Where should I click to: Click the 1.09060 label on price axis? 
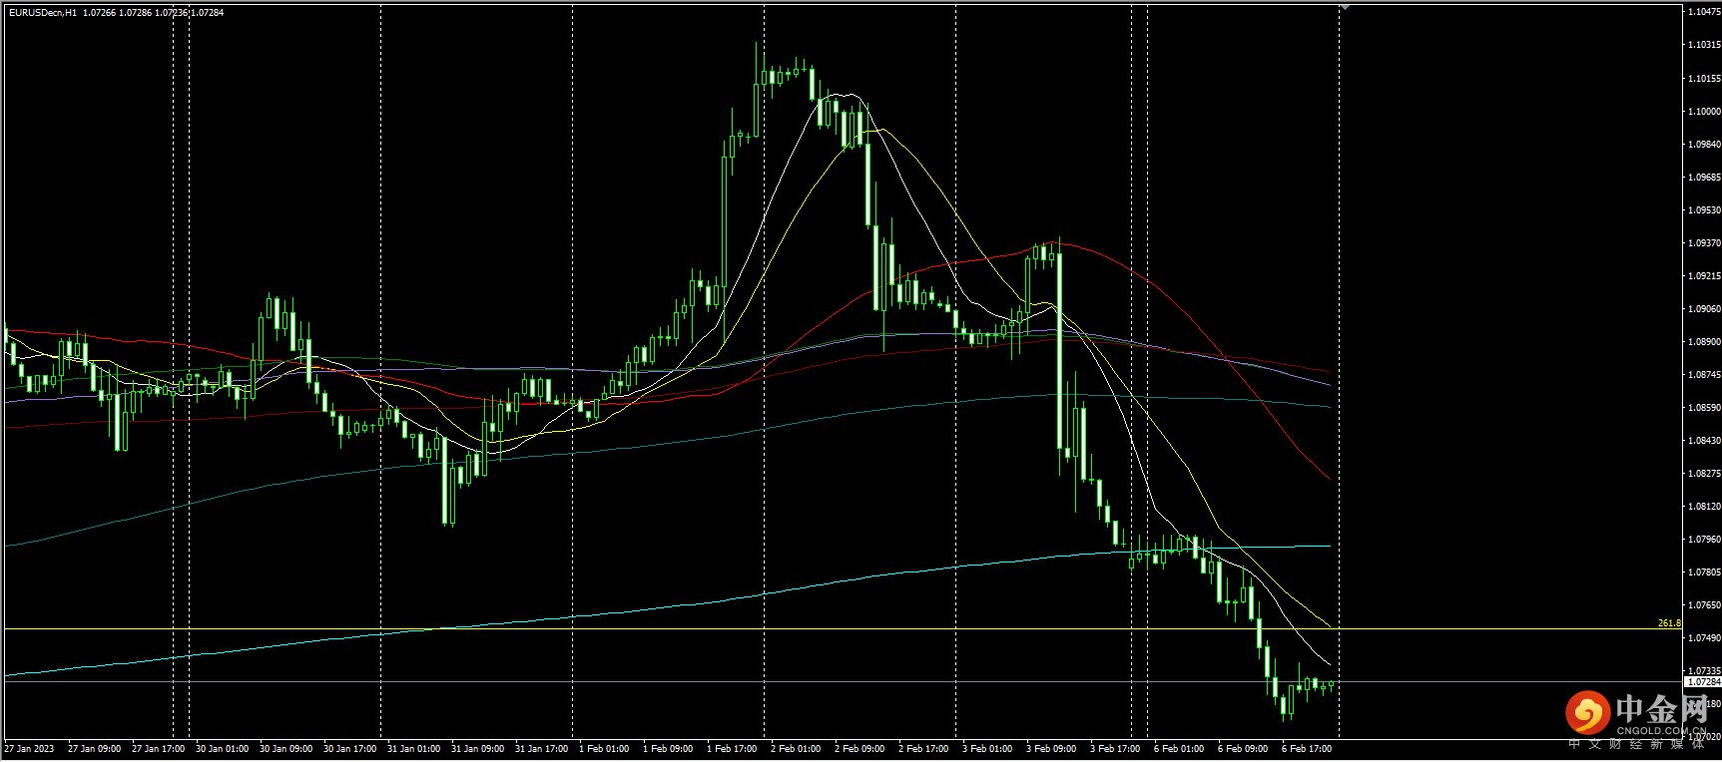(1703, 309)
